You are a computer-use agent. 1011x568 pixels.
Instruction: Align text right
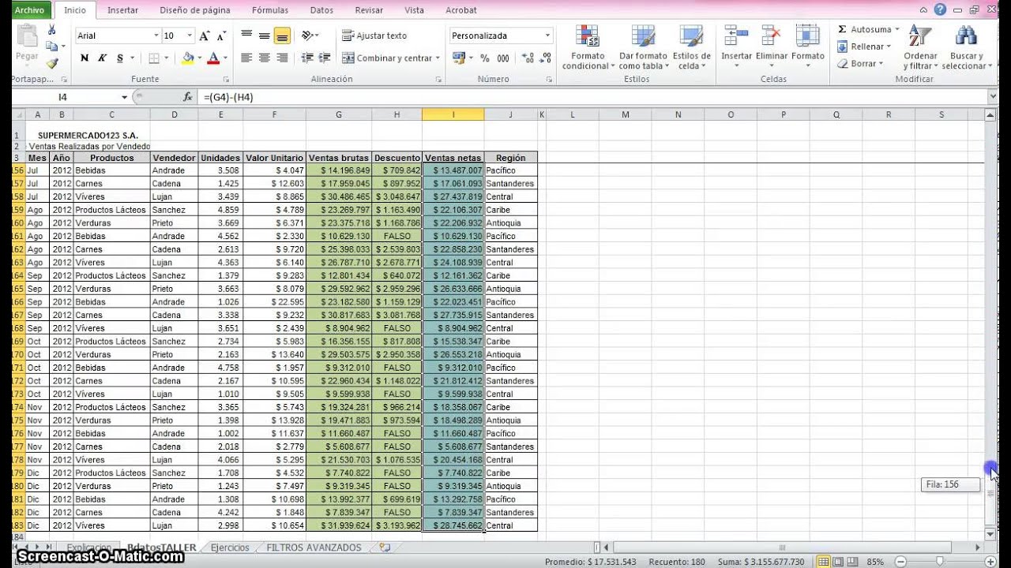(x=282, y=58)
